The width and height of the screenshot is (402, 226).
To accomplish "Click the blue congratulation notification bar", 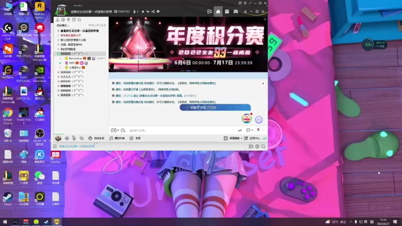I will click(x=215, y=107).
